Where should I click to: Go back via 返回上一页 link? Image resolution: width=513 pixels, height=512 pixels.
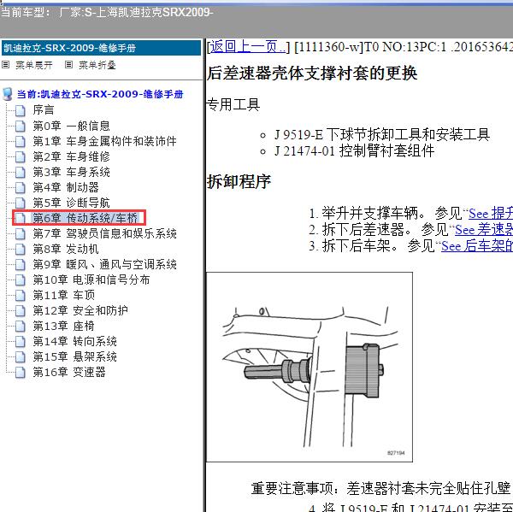point(248,47)
